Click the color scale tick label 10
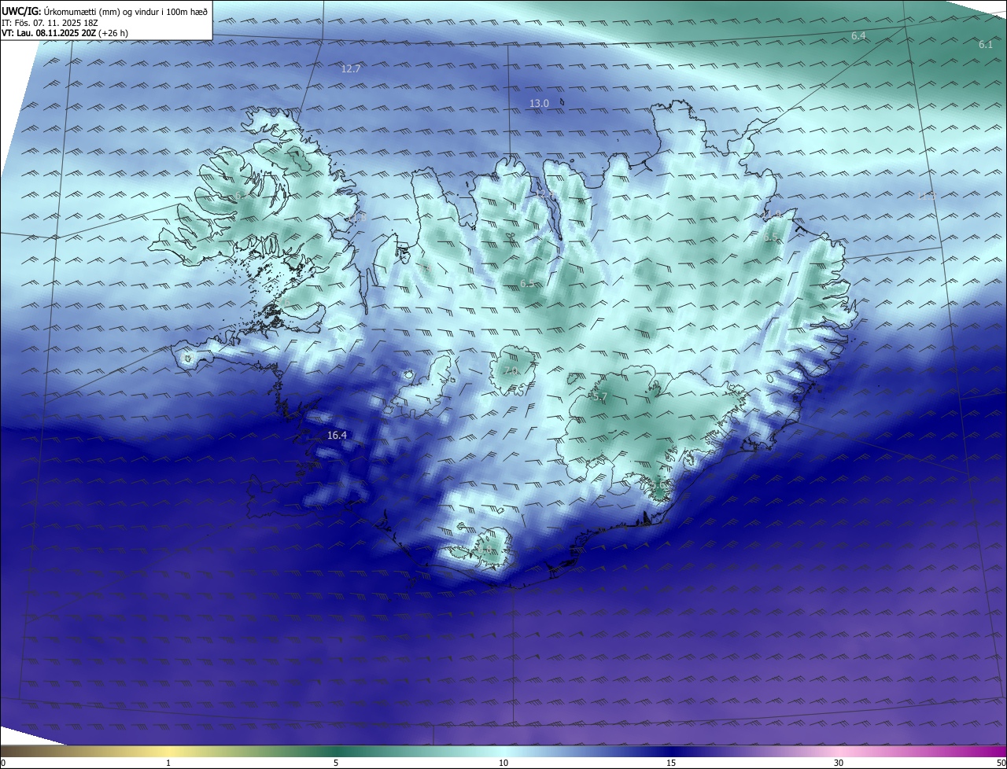 (x=503, y=763)
